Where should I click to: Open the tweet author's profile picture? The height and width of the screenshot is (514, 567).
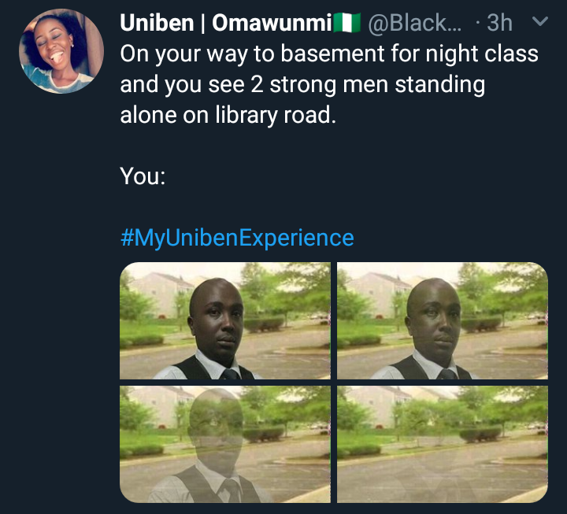[61, 52]
